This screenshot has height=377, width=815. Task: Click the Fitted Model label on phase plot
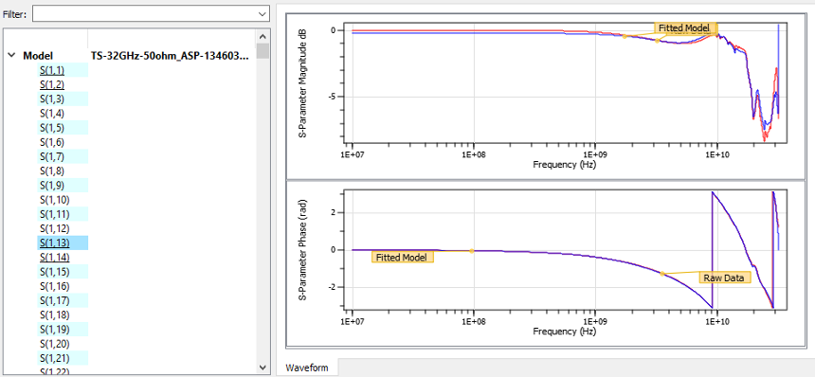(x=403, y=257)
